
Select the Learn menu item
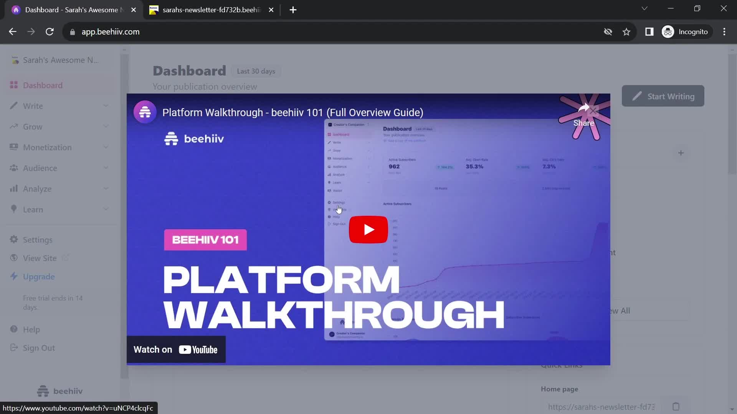(33, 209)
